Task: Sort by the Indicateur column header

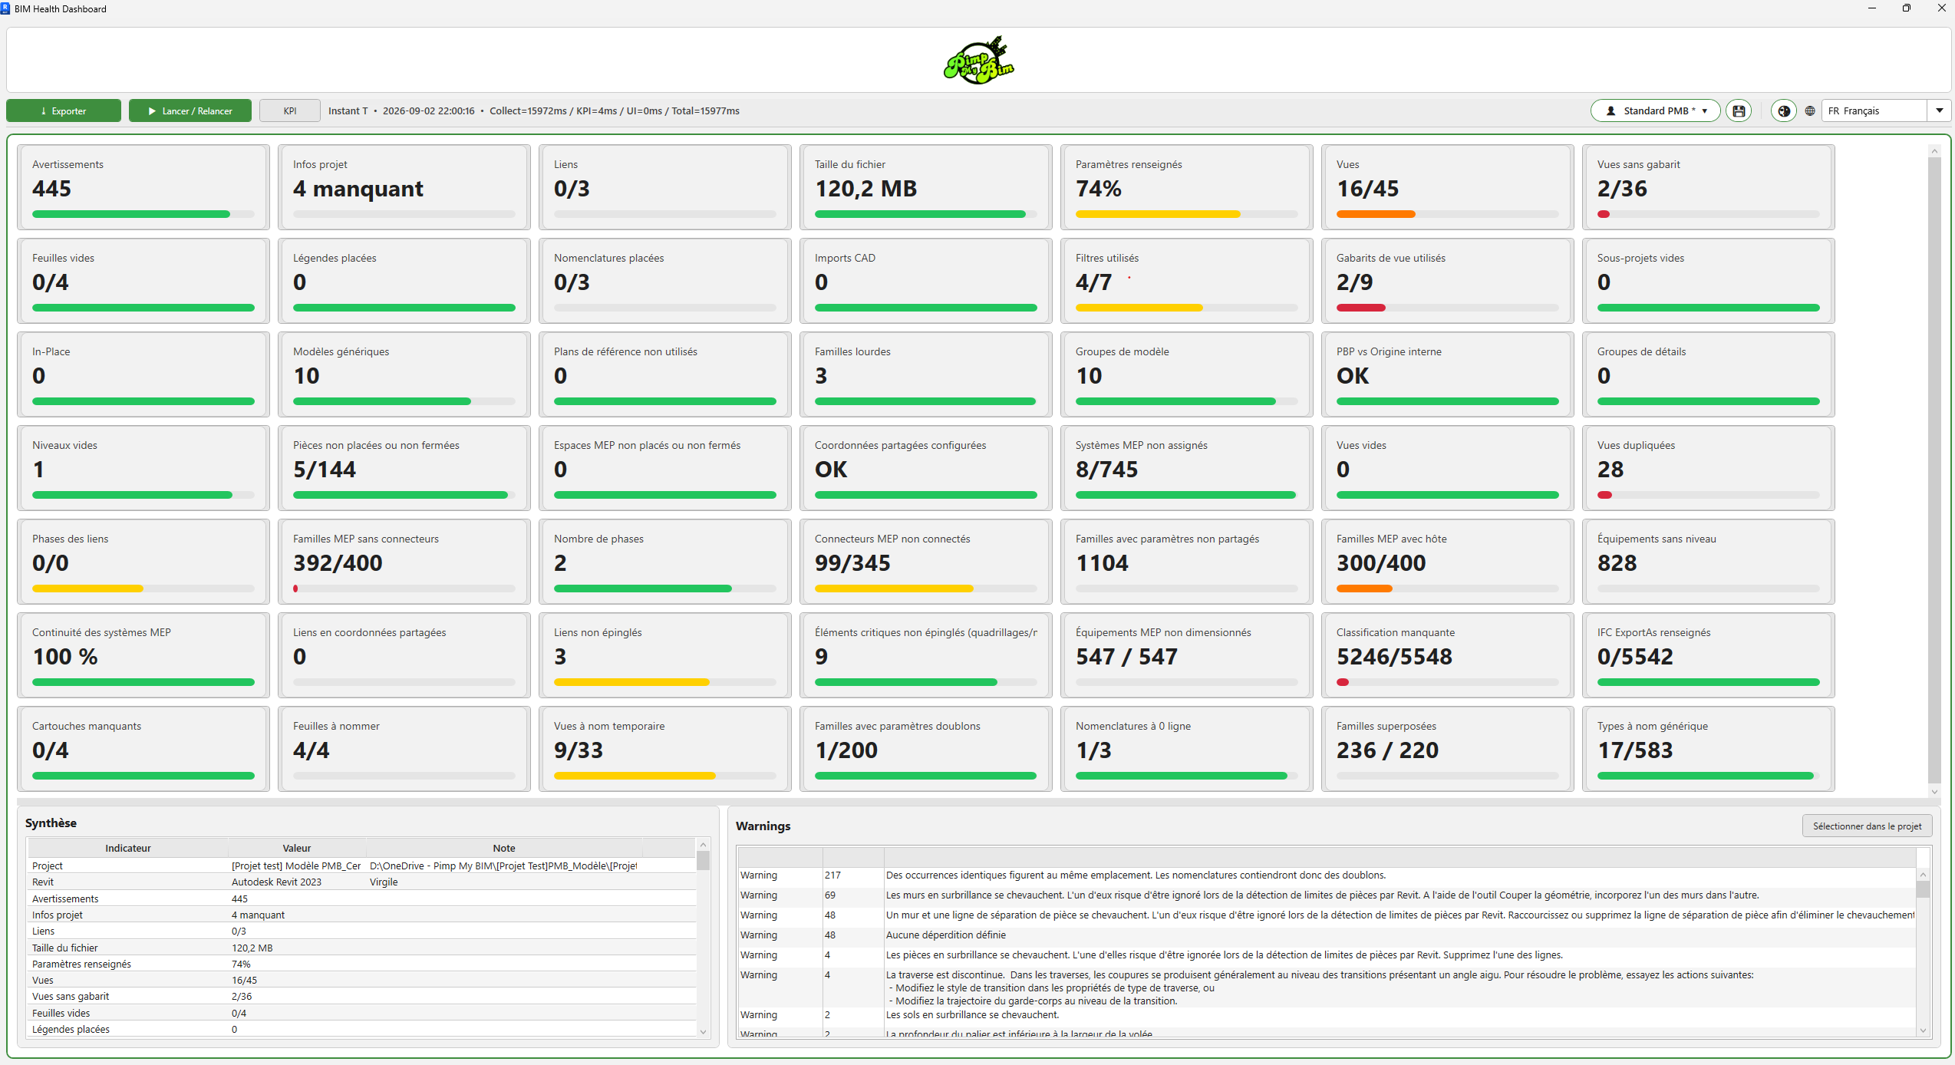Action: click(128, 848)
